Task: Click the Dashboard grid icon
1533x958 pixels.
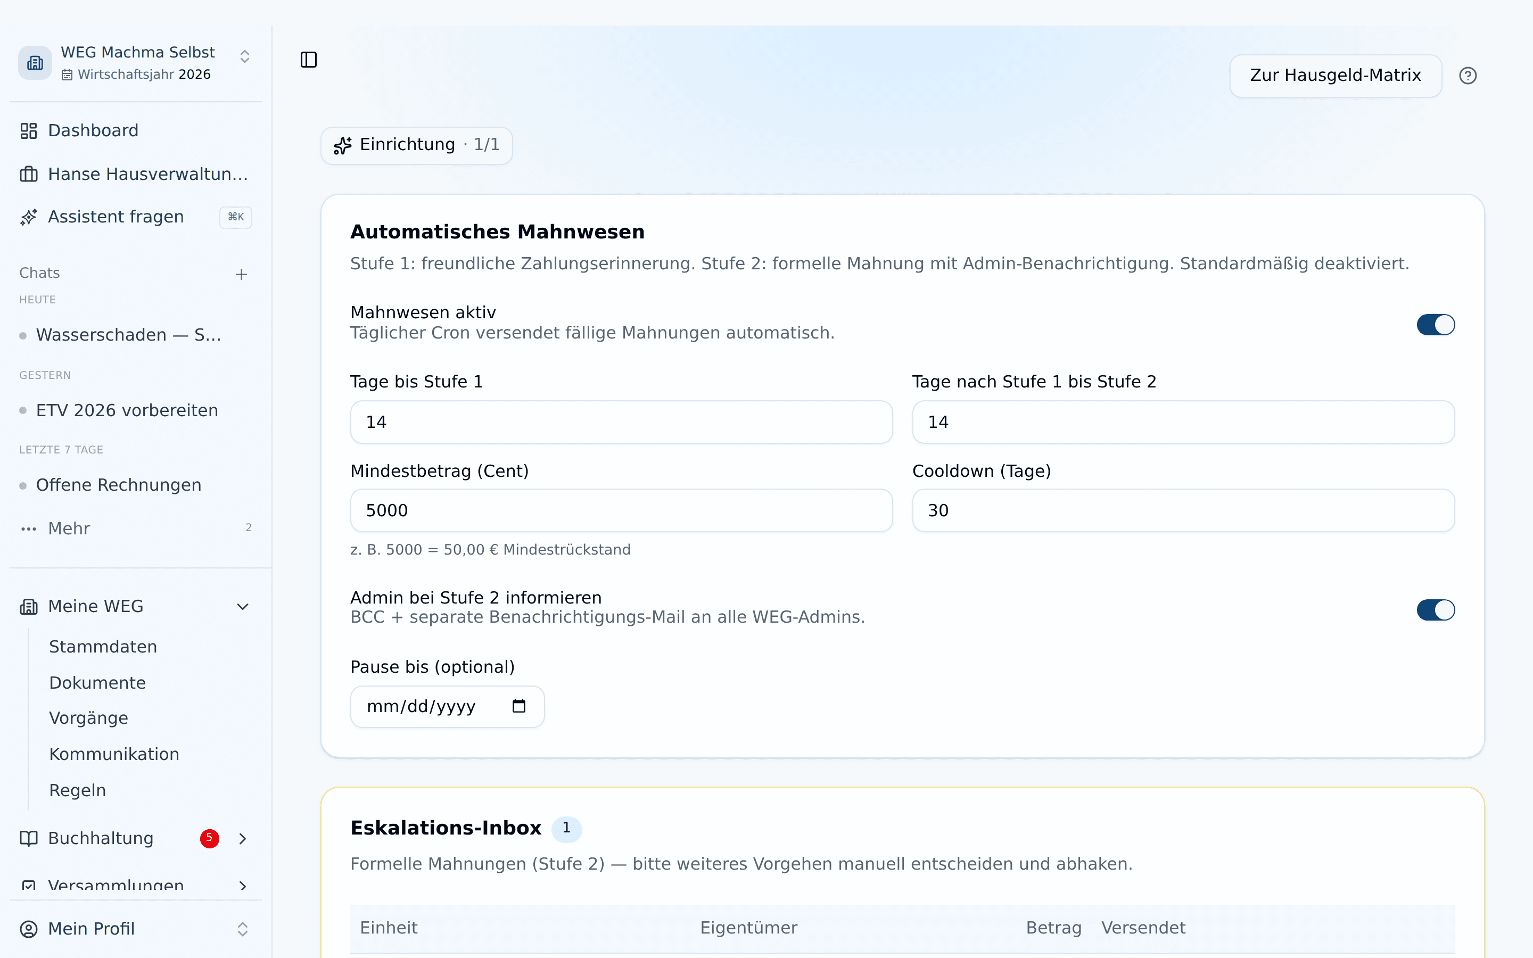Action: 29,130
